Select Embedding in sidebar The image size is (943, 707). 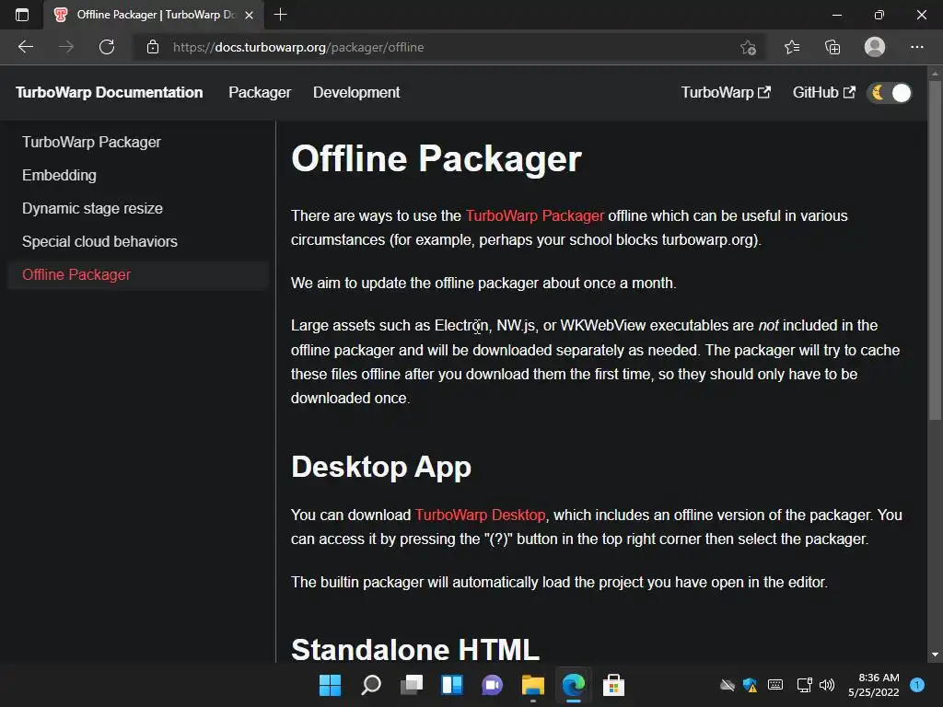coord(138,175)
